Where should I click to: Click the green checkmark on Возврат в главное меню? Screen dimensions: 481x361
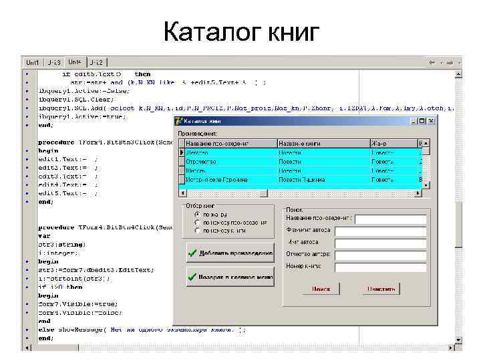click(192, 277)
